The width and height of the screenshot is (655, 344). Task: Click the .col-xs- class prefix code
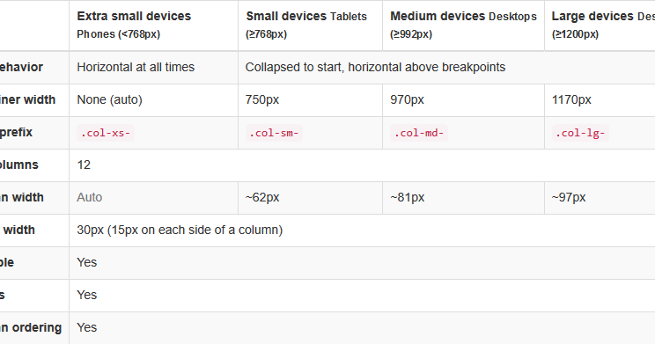[x=106, y=133]
